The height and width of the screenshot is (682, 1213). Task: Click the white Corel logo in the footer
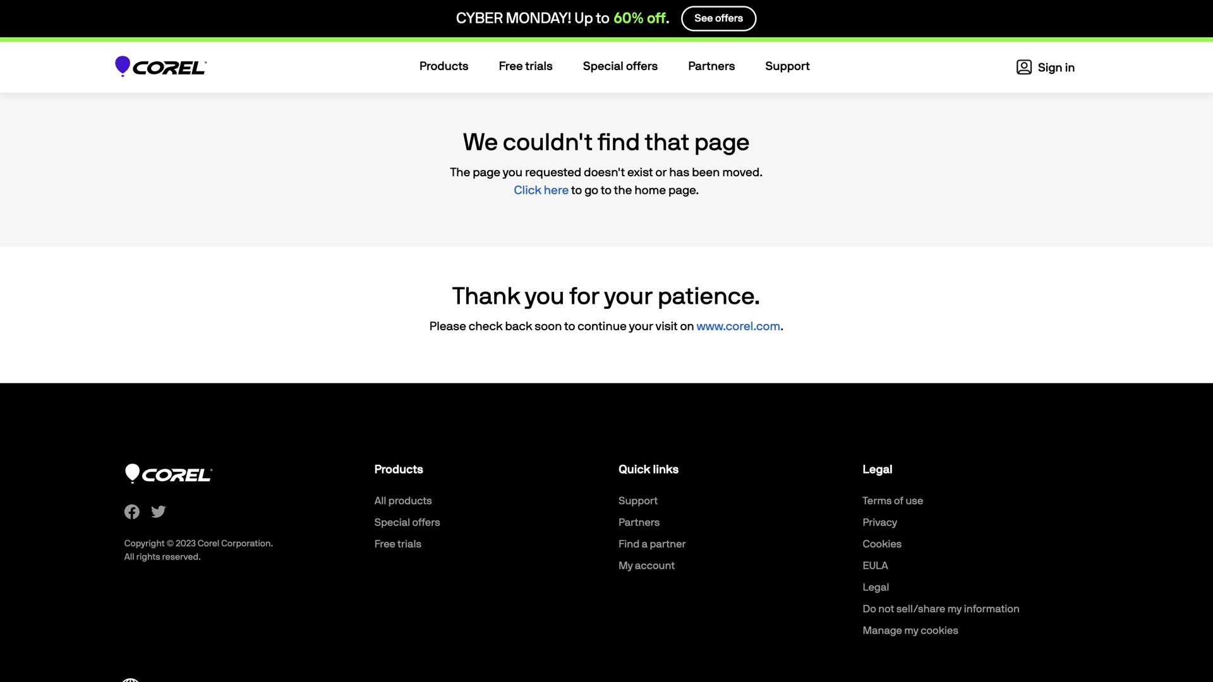[x=168, y=474]
